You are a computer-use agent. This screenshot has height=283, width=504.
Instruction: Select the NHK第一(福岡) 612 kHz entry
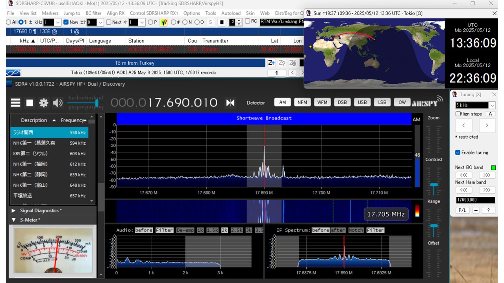pos(49,164)
